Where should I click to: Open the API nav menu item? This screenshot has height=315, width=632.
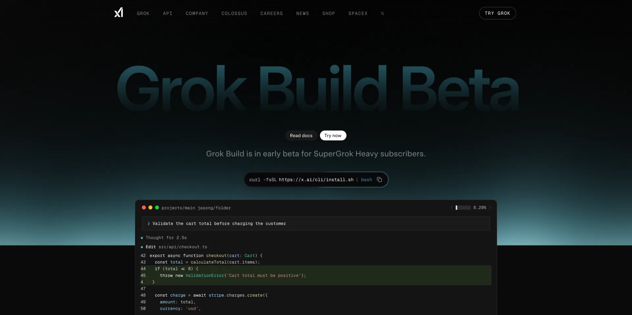click(168, 13)
